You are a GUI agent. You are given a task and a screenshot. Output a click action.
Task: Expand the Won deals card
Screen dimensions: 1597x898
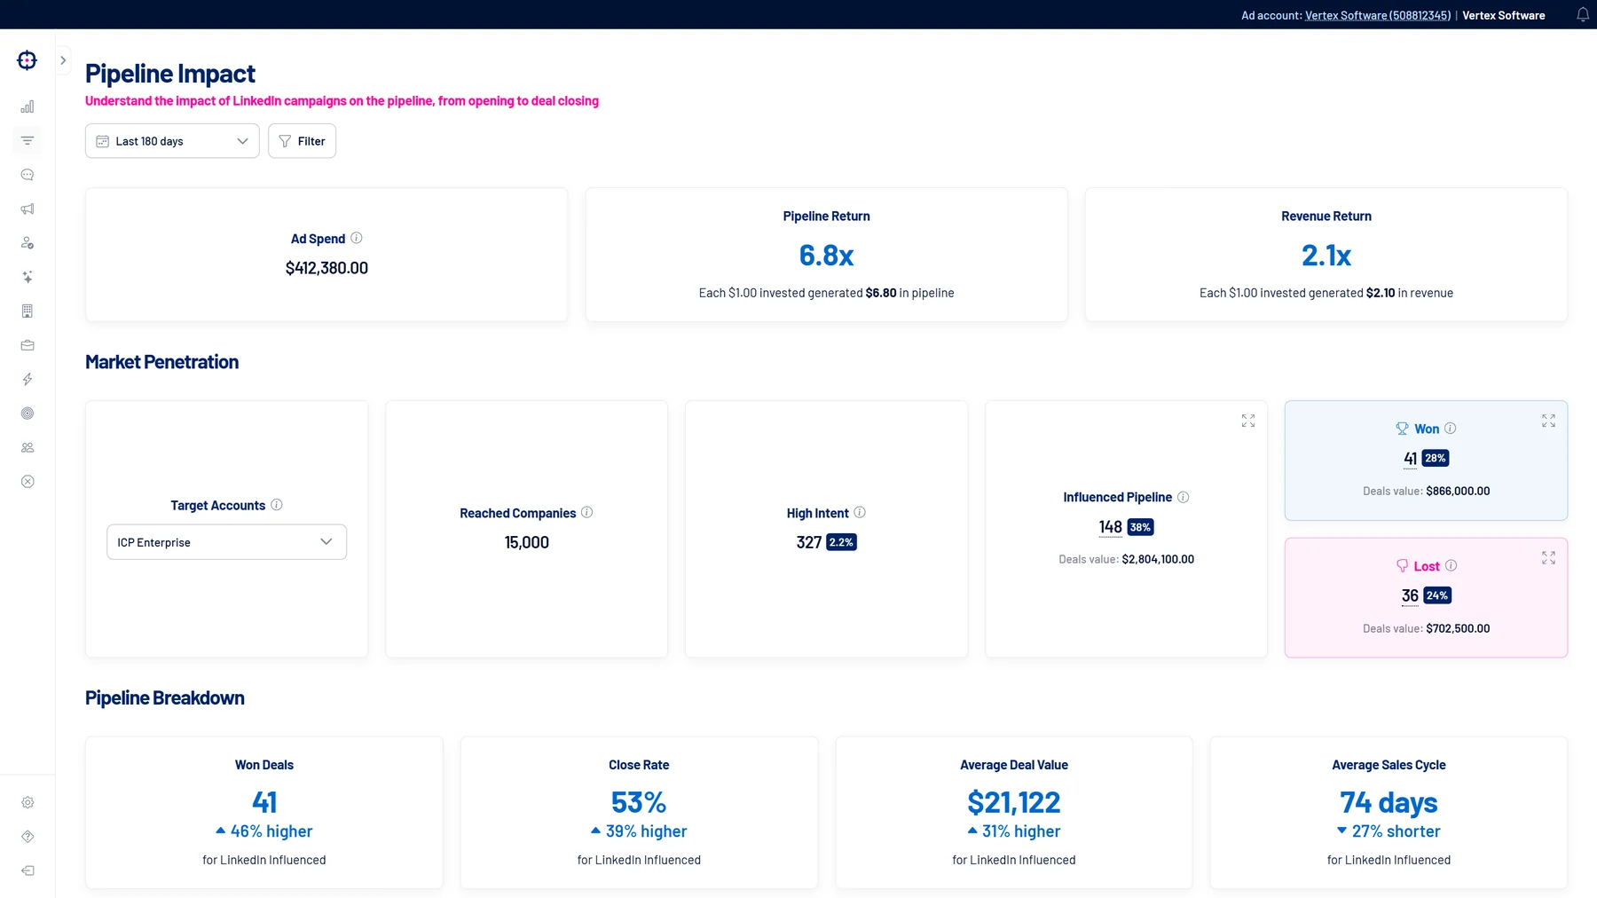(1548, 421)
